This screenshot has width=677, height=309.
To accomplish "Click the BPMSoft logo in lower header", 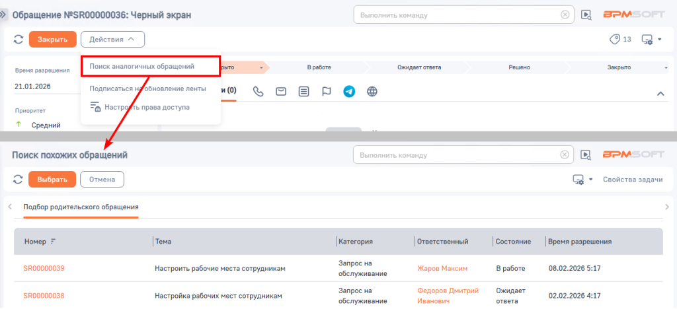I will (x=634, y=154).
